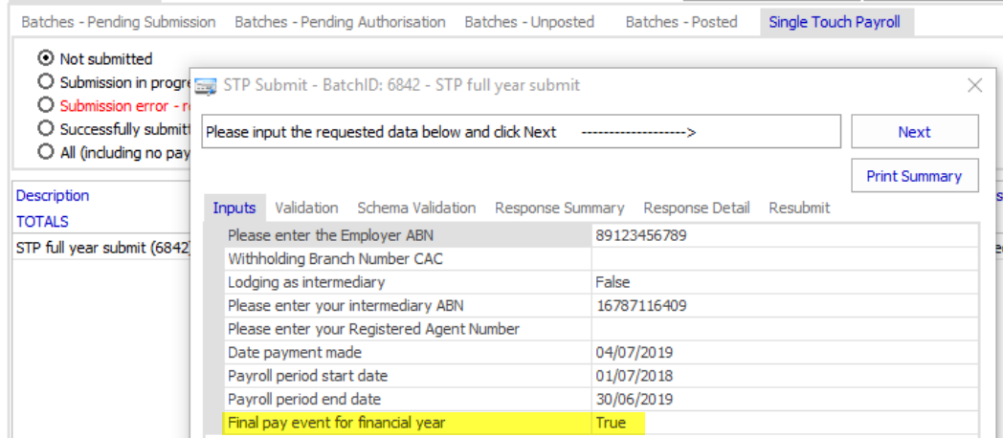Click the Print Summary button
This screenshot has width=1003, height=438.
914,176
